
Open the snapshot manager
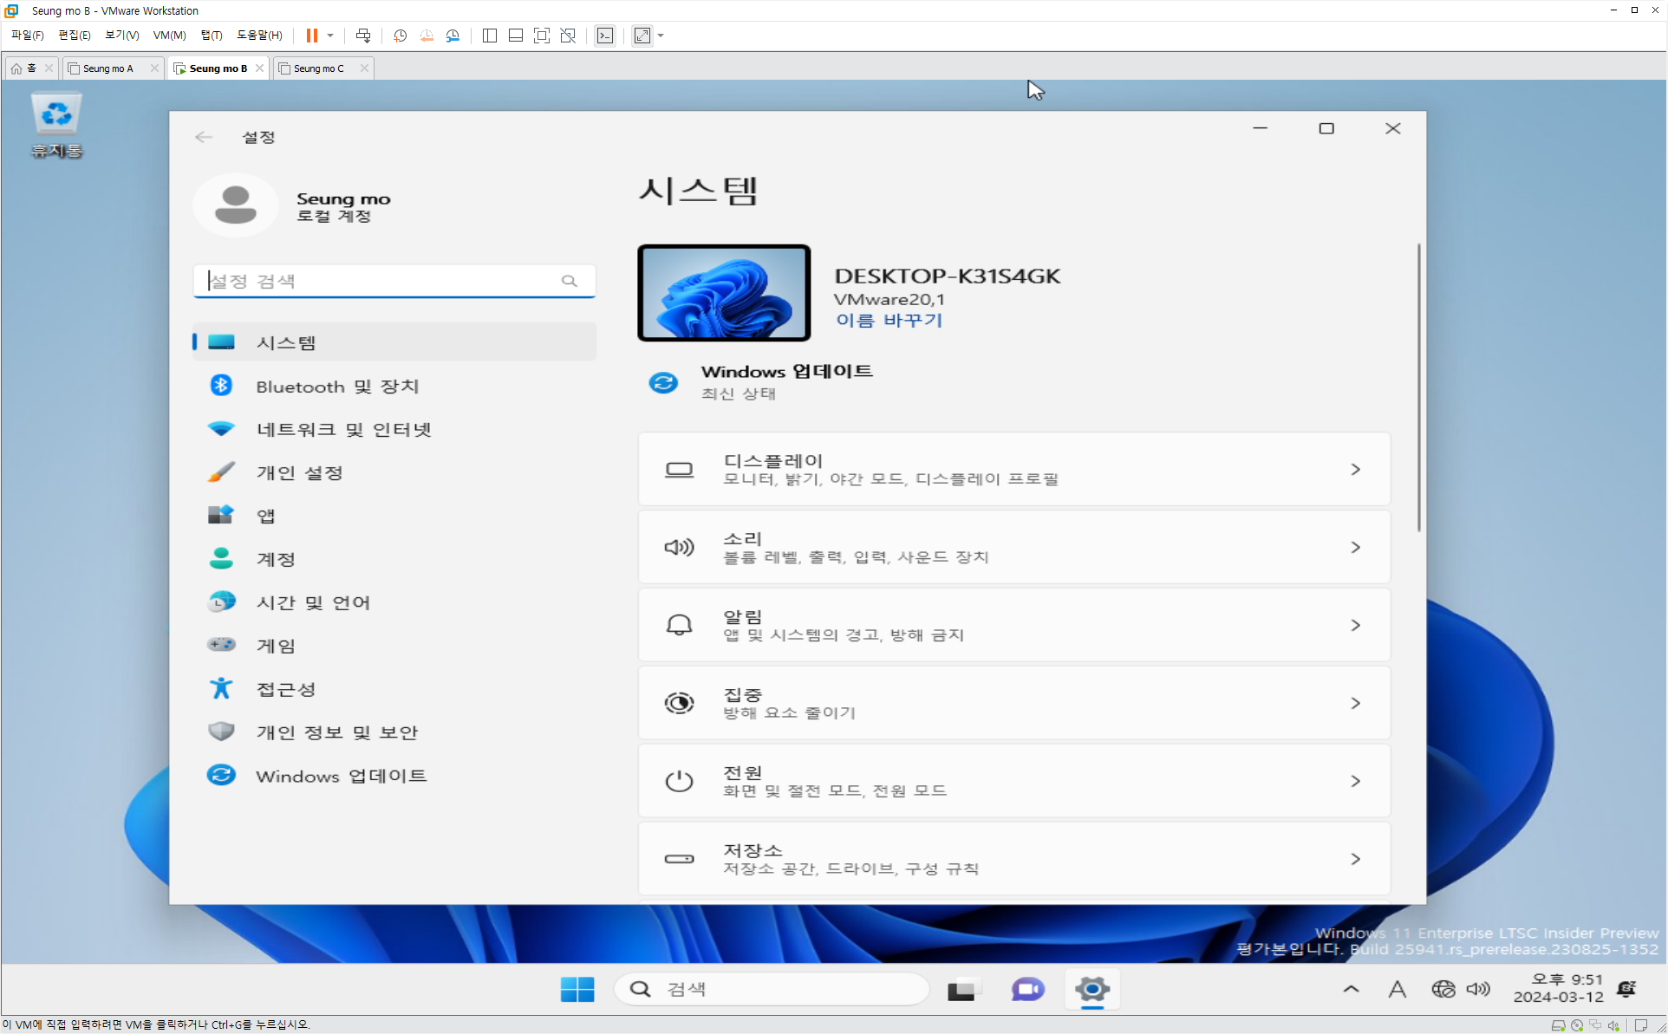(453, 36)
